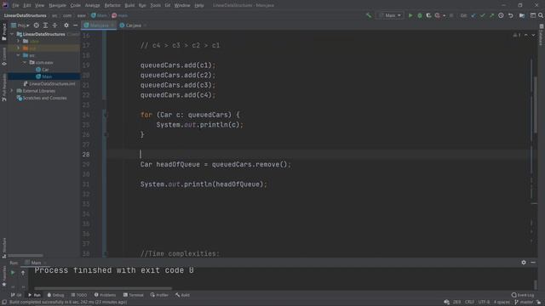Click the up arrow in Run panel

23,273
